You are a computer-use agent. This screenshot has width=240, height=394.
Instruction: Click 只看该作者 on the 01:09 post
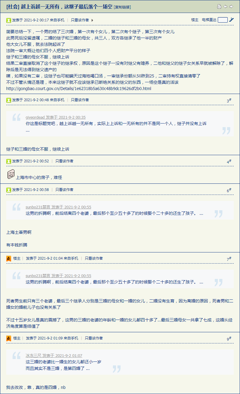point(94,338)
